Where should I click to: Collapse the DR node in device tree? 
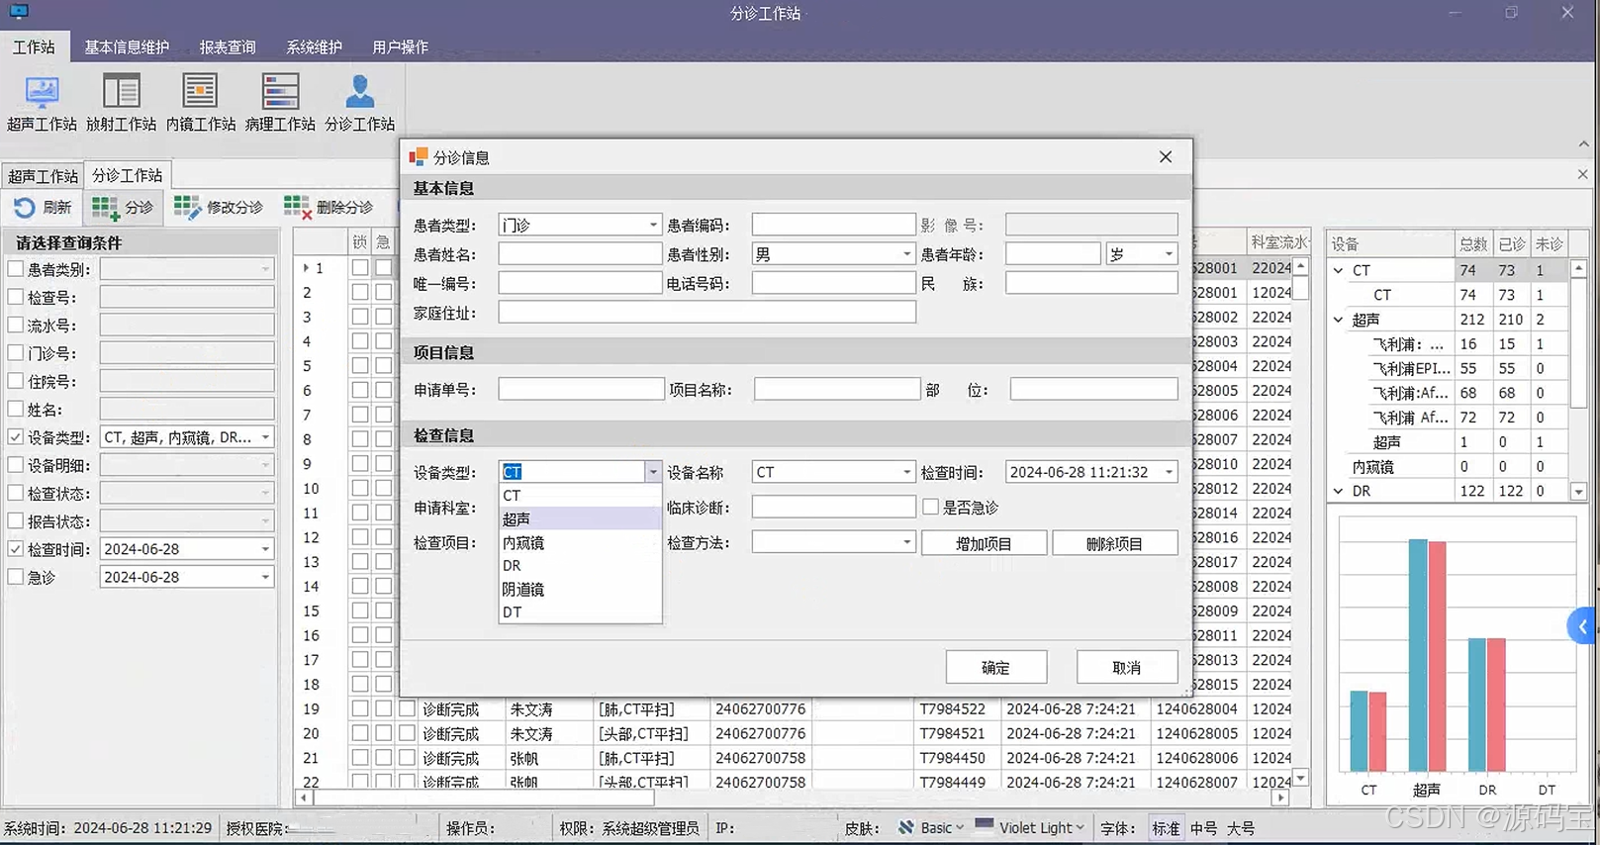coord(1339,492)
